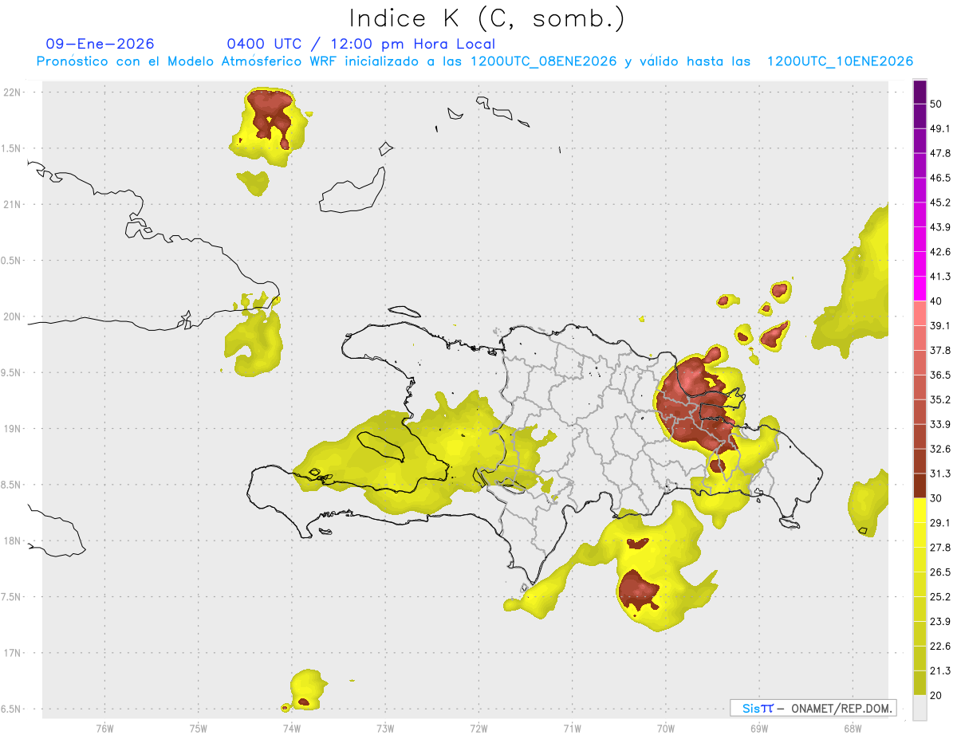Image resolution: width=957 pixels, height=739 pixels.
Task: Click the color bar value '21.3'
Action: coord(940,670)
